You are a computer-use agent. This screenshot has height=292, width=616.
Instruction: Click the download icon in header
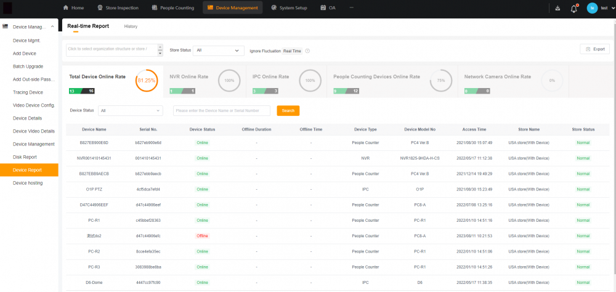(557, 8)
